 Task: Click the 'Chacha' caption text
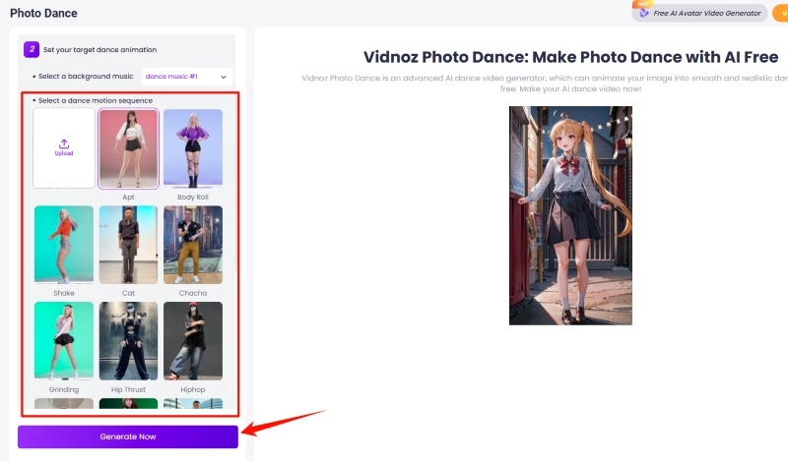coord(193,293)
